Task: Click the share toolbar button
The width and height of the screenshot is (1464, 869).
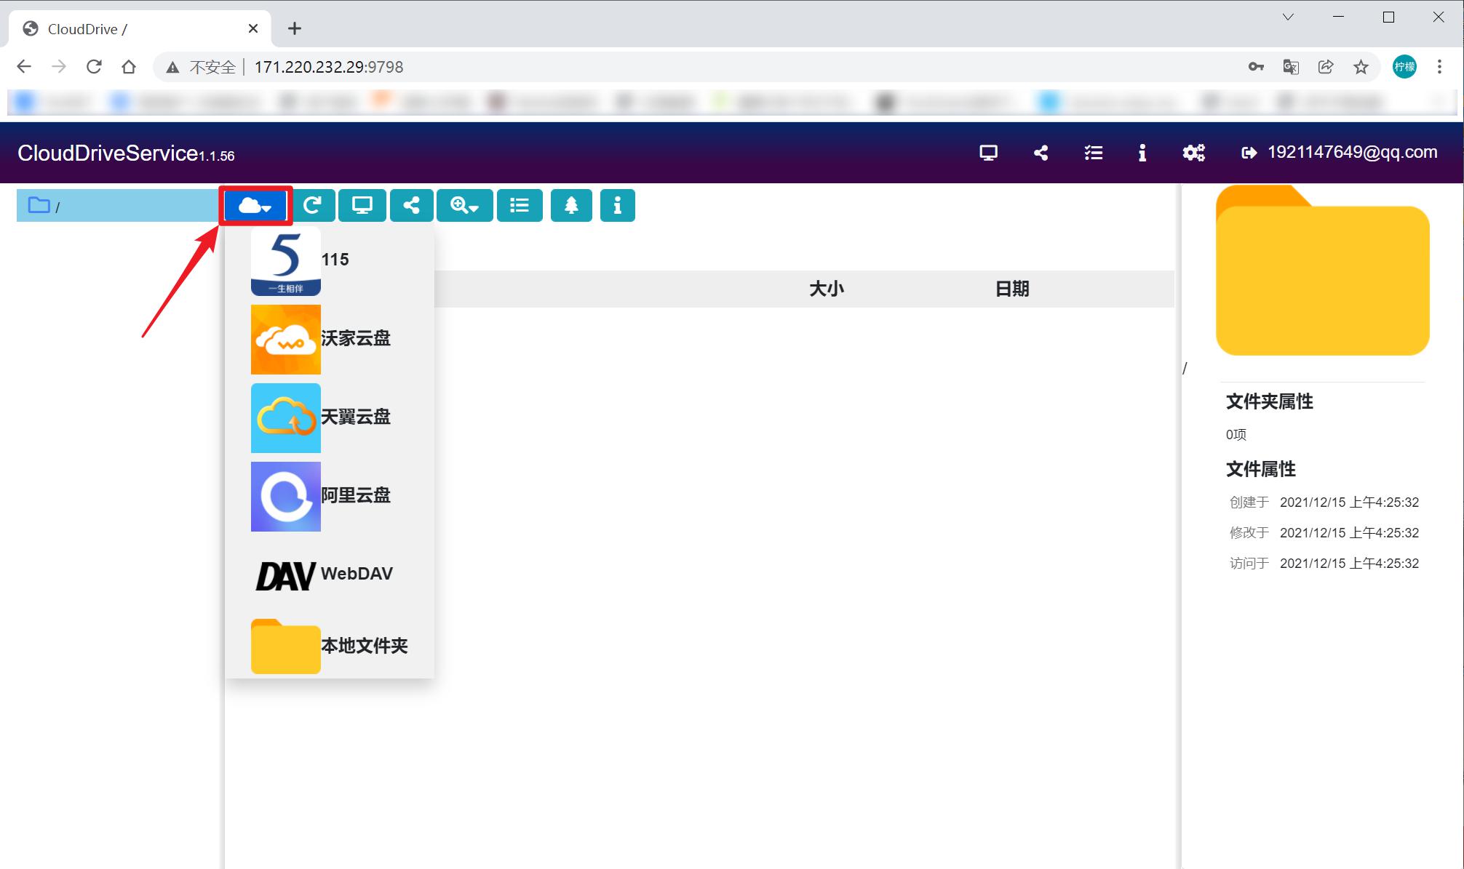Action: pyautogui.click(x=412, y=206)
